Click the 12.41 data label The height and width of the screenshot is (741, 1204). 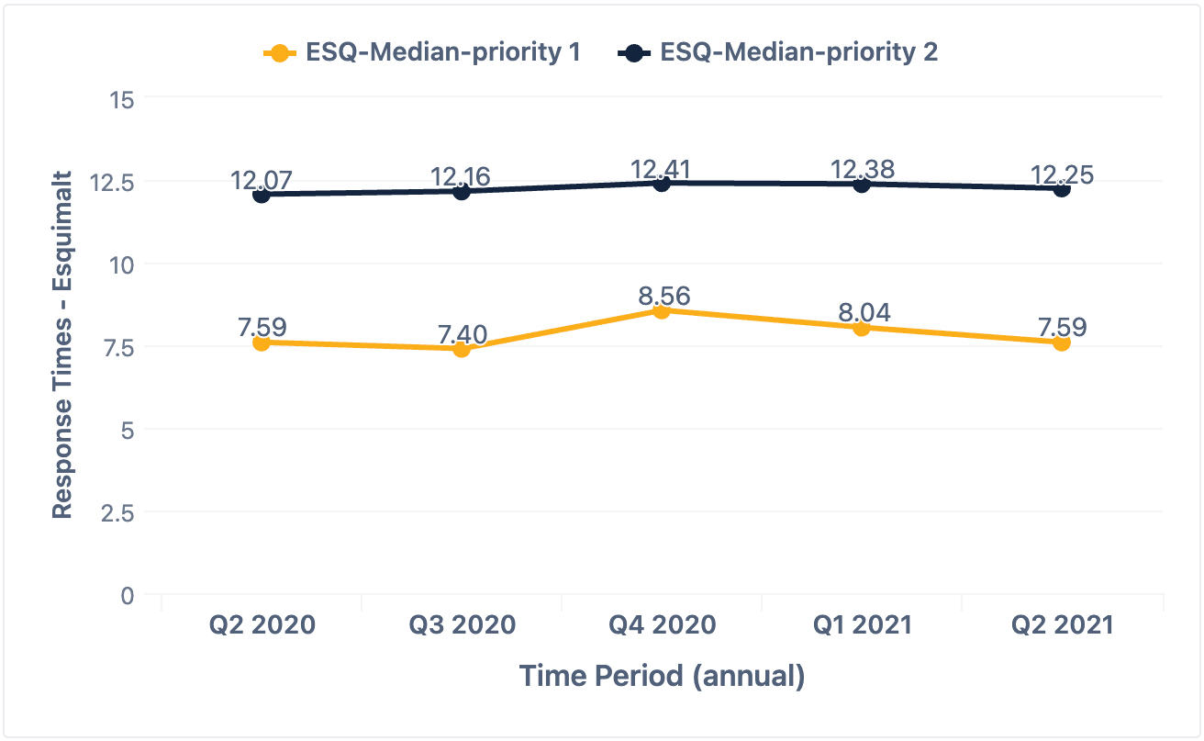coord(662,169)
